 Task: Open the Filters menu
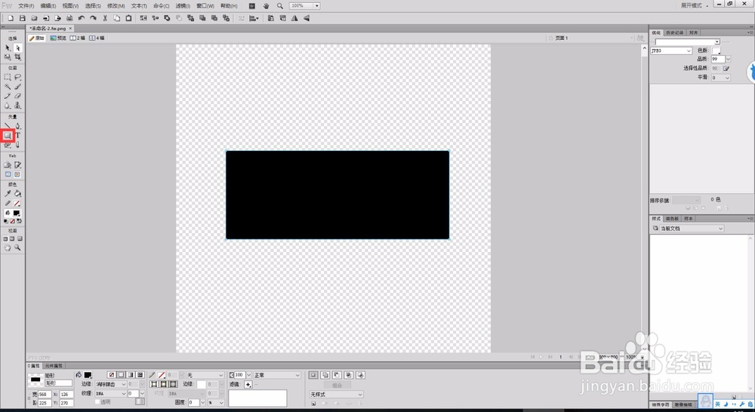183,6
